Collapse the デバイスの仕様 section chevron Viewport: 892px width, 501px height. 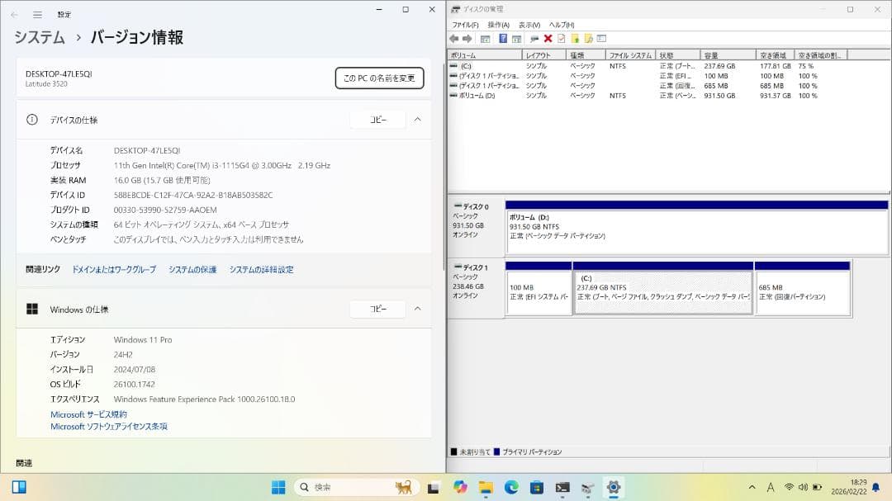tap(417, 119)
